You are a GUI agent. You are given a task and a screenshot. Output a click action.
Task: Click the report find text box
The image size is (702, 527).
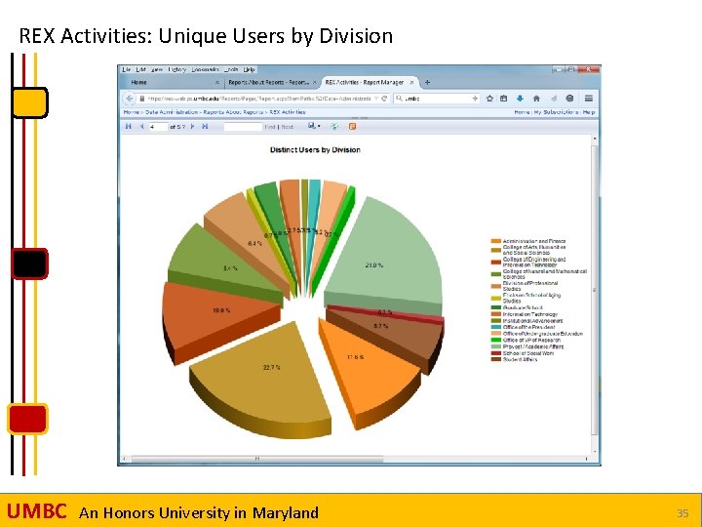(x=243, y=127)
